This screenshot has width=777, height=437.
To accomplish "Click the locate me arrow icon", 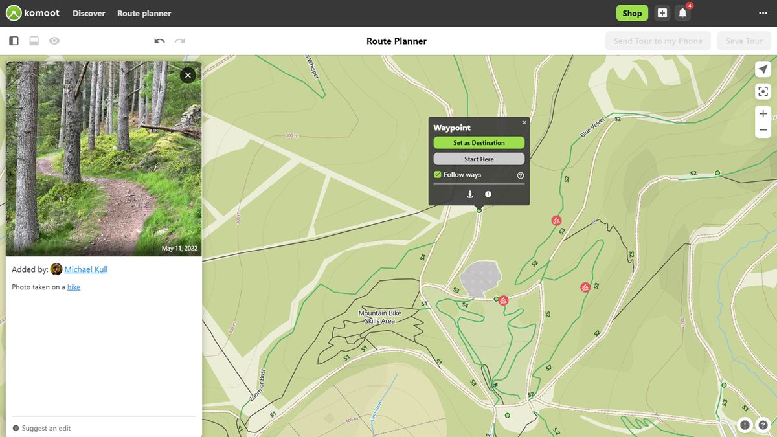I will (x=763, y=69).
